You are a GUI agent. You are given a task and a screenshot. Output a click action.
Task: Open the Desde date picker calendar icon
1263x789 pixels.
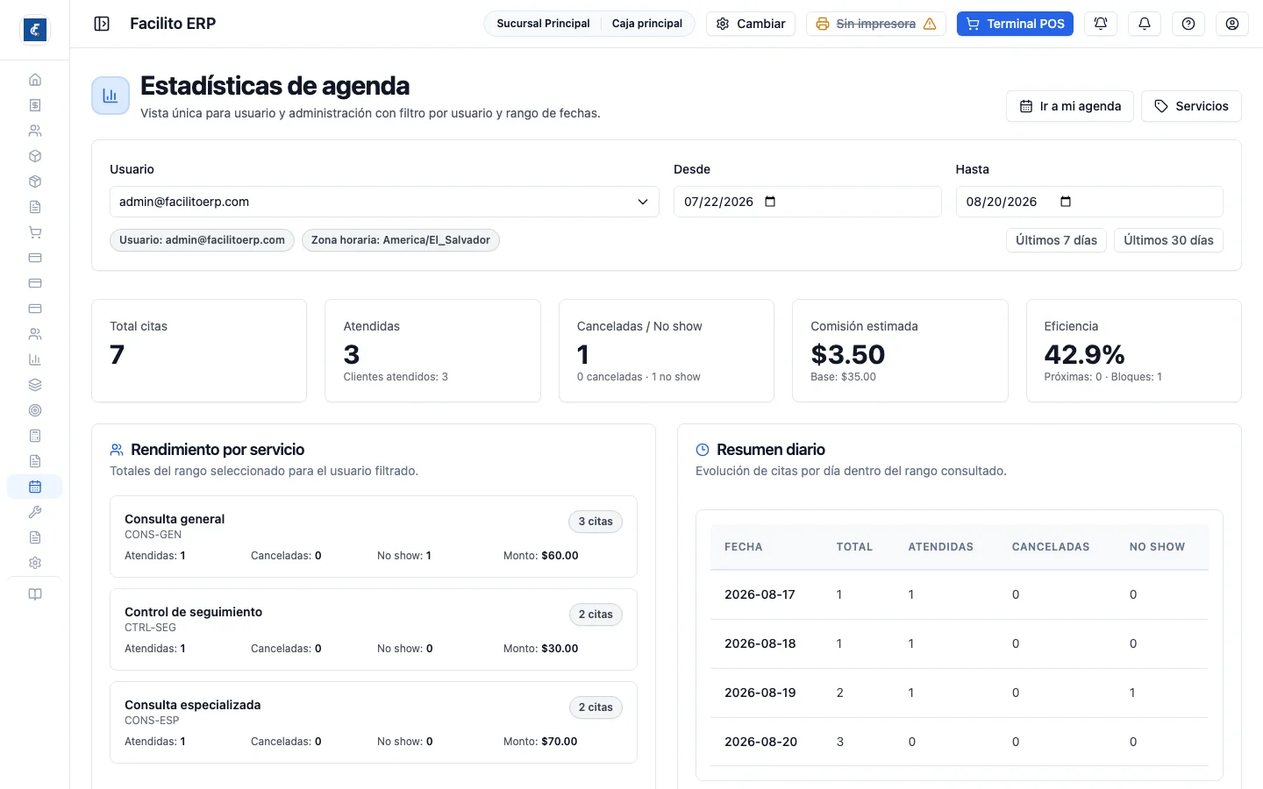coord(770,202)
